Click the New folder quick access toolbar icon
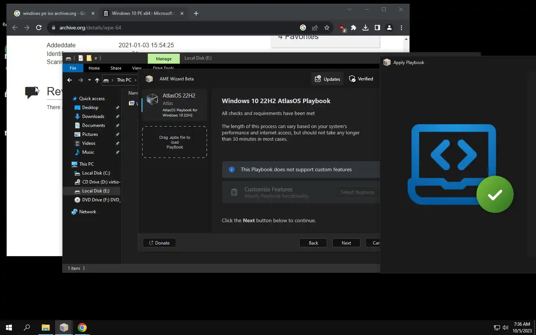 [x=89, y=58]
